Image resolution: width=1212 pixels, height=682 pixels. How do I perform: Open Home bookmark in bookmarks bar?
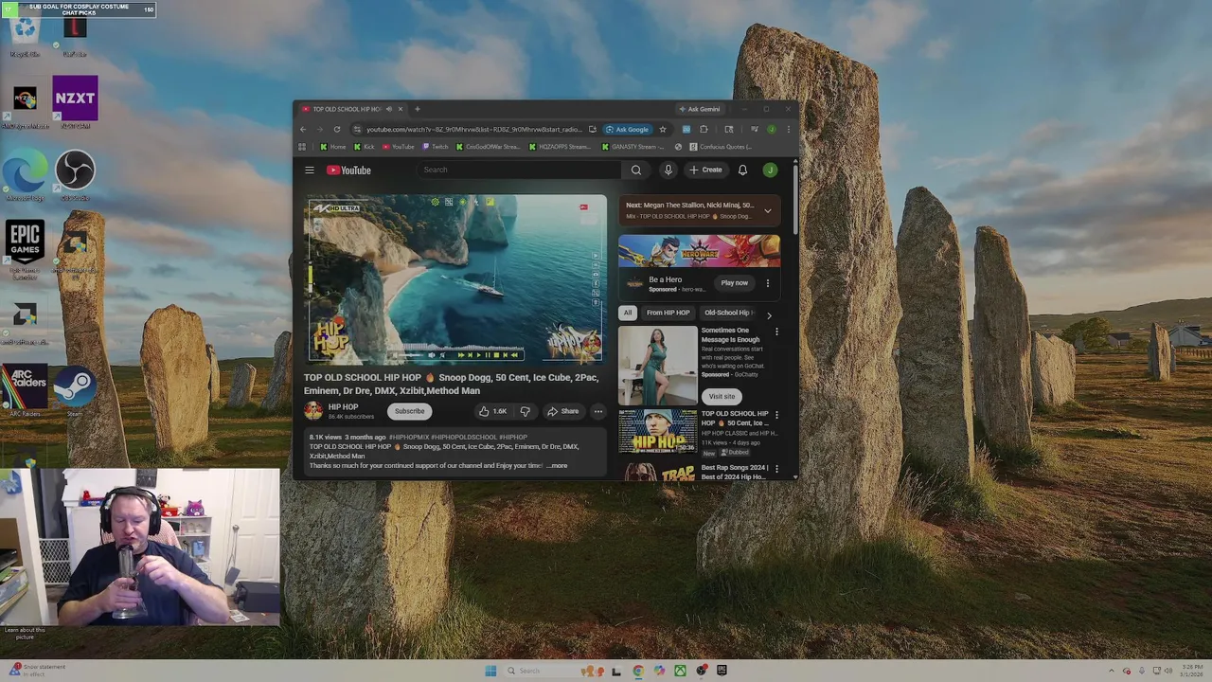[333, 147]
